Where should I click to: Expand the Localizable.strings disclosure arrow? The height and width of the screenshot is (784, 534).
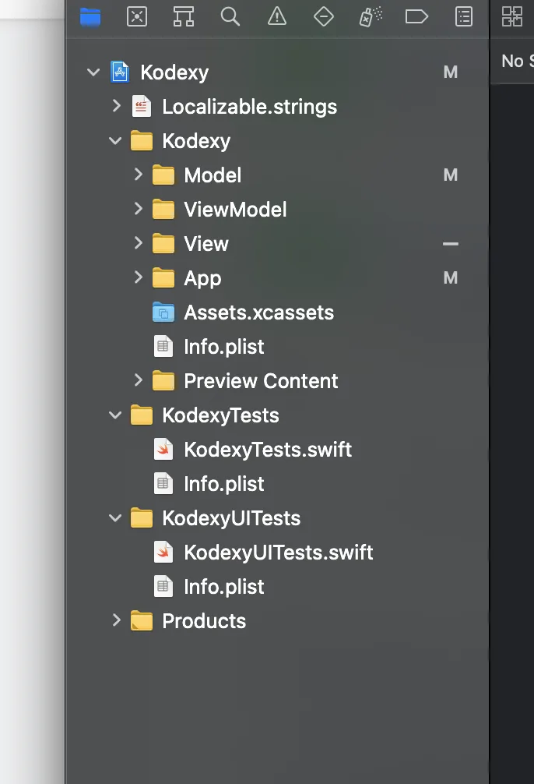click(116, 107)
